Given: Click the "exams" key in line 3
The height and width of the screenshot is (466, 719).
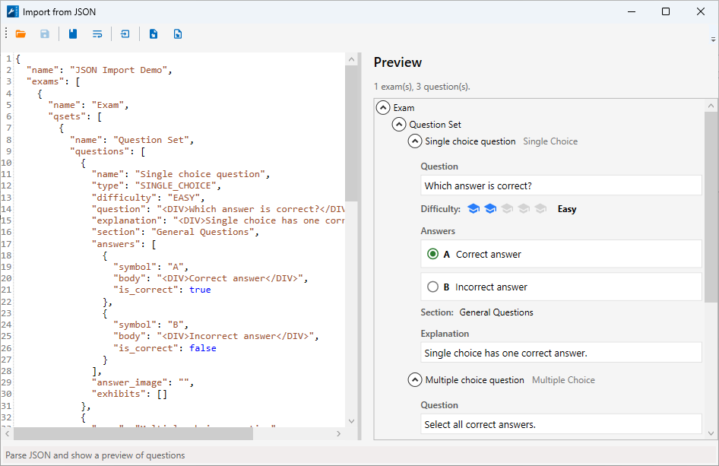Looking at the screenshot, I should (46, 81).
